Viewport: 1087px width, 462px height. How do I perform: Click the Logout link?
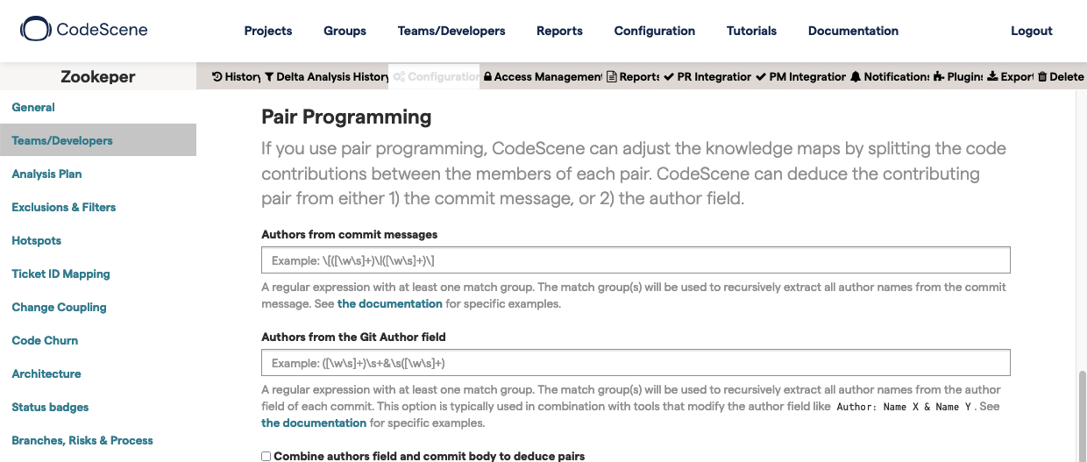pyautogui.click(x=1031, y=31)
